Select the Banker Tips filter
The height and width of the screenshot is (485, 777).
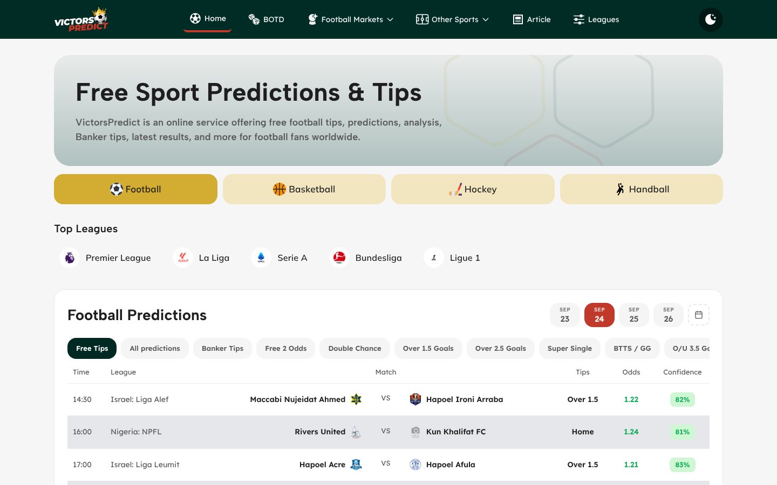click(223, 348)
